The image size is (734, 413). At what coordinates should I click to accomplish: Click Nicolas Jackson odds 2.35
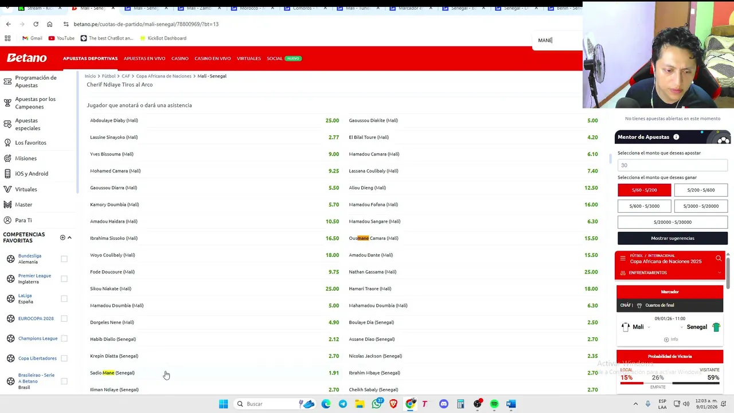coord(592,356)
